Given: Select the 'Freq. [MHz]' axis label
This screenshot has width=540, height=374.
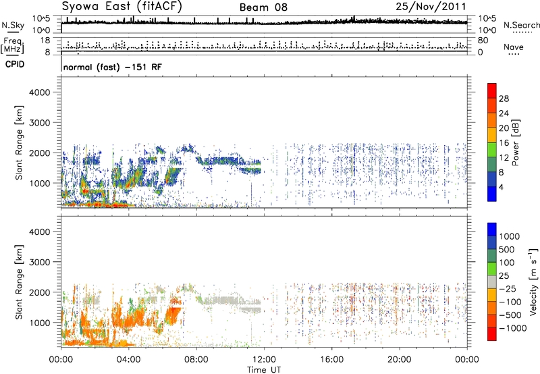Looking at the screenshot, I should [12, 45].
